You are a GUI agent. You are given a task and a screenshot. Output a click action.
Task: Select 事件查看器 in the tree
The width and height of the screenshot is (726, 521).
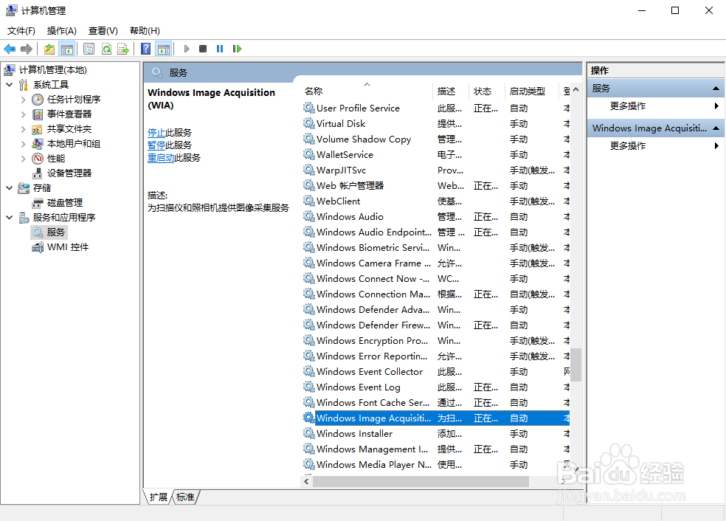69,114
